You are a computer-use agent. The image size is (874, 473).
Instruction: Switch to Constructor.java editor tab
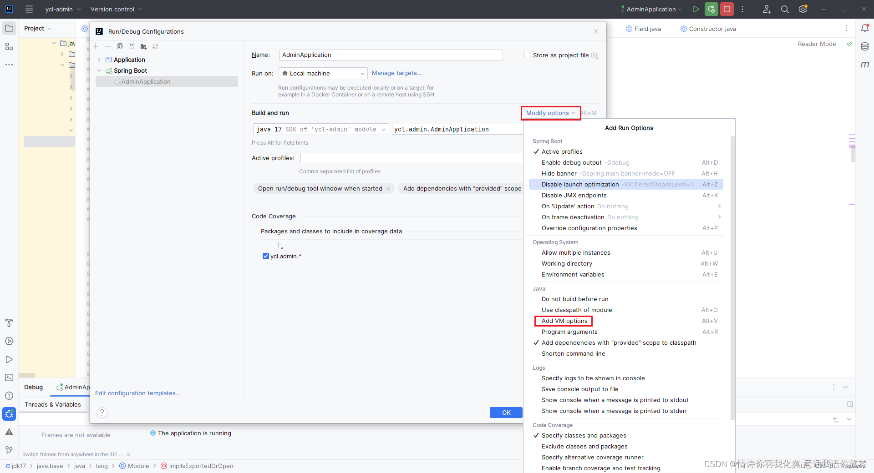point(708,29)
